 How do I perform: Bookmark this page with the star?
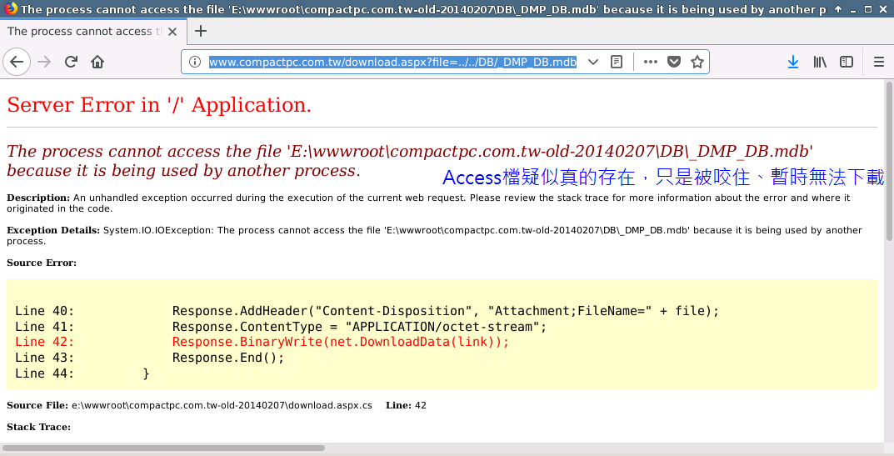pos(697,62)
